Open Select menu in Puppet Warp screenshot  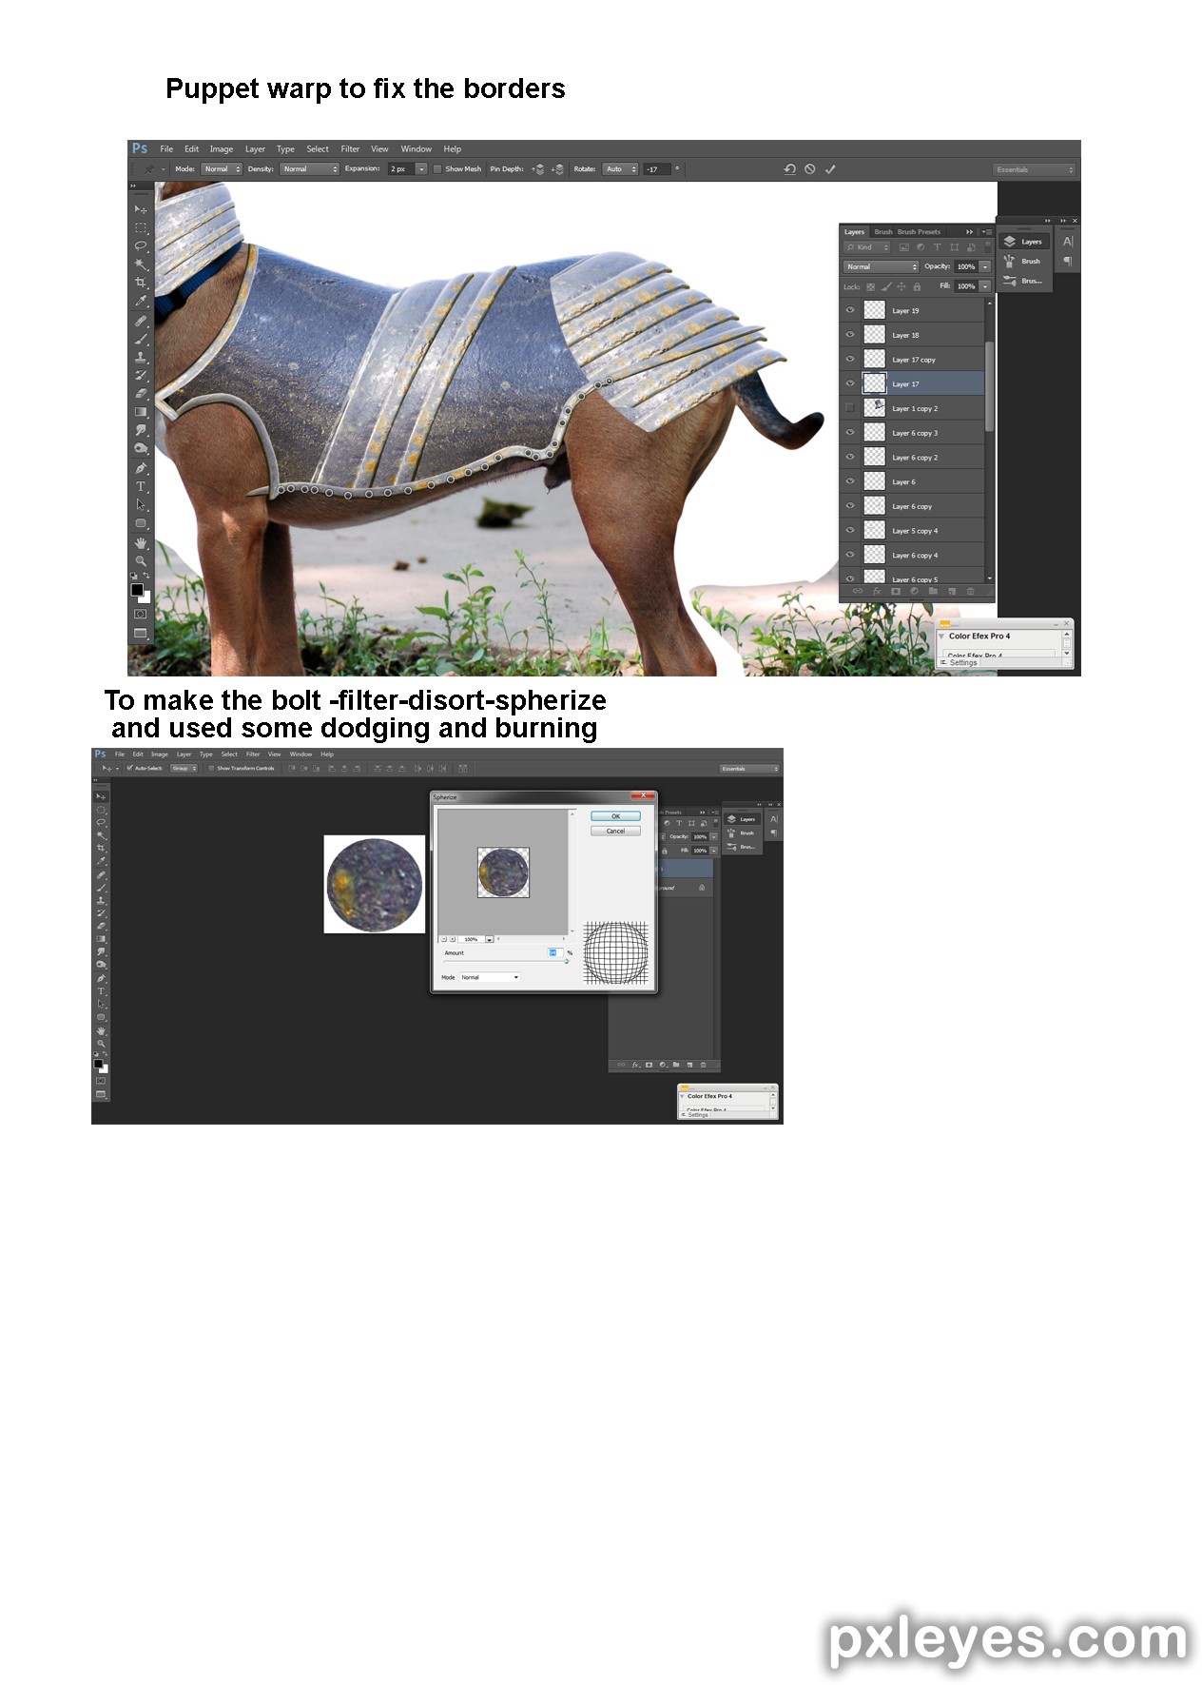318,149
